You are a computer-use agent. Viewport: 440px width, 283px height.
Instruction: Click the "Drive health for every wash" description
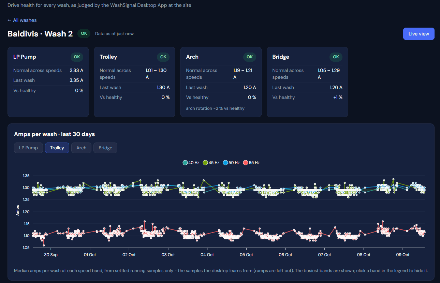click(99, 5)
